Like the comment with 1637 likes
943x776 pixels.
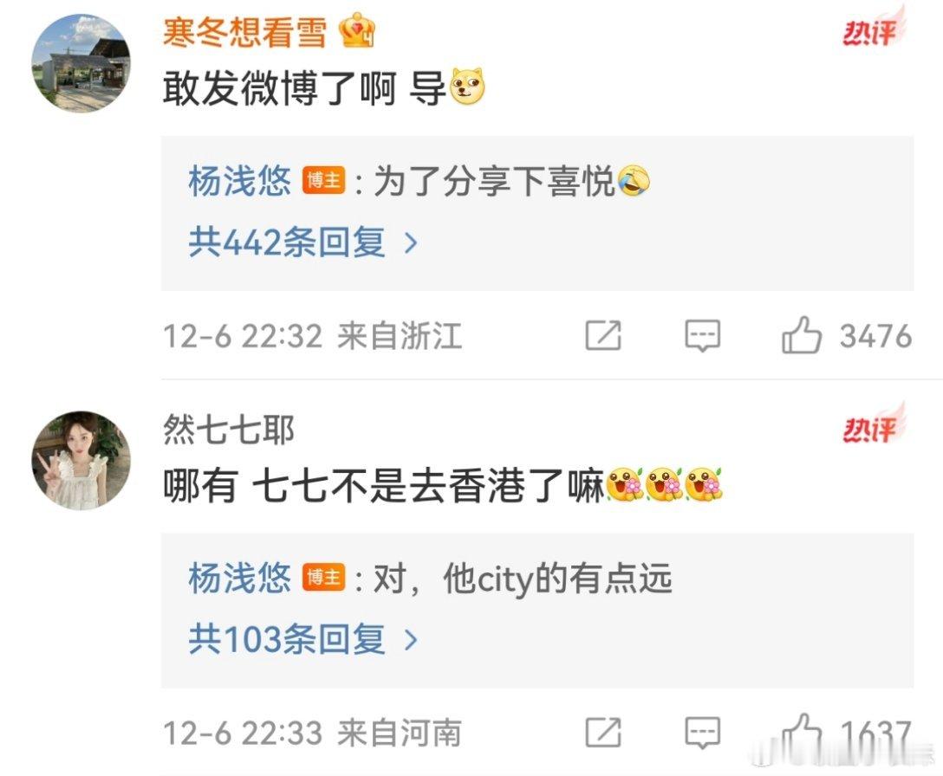801,732
